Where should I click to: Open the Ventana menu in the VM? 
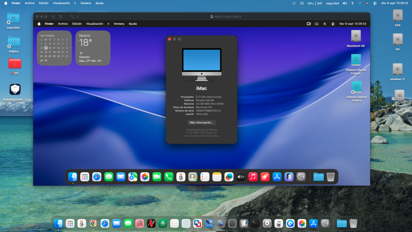pos(119,23)
